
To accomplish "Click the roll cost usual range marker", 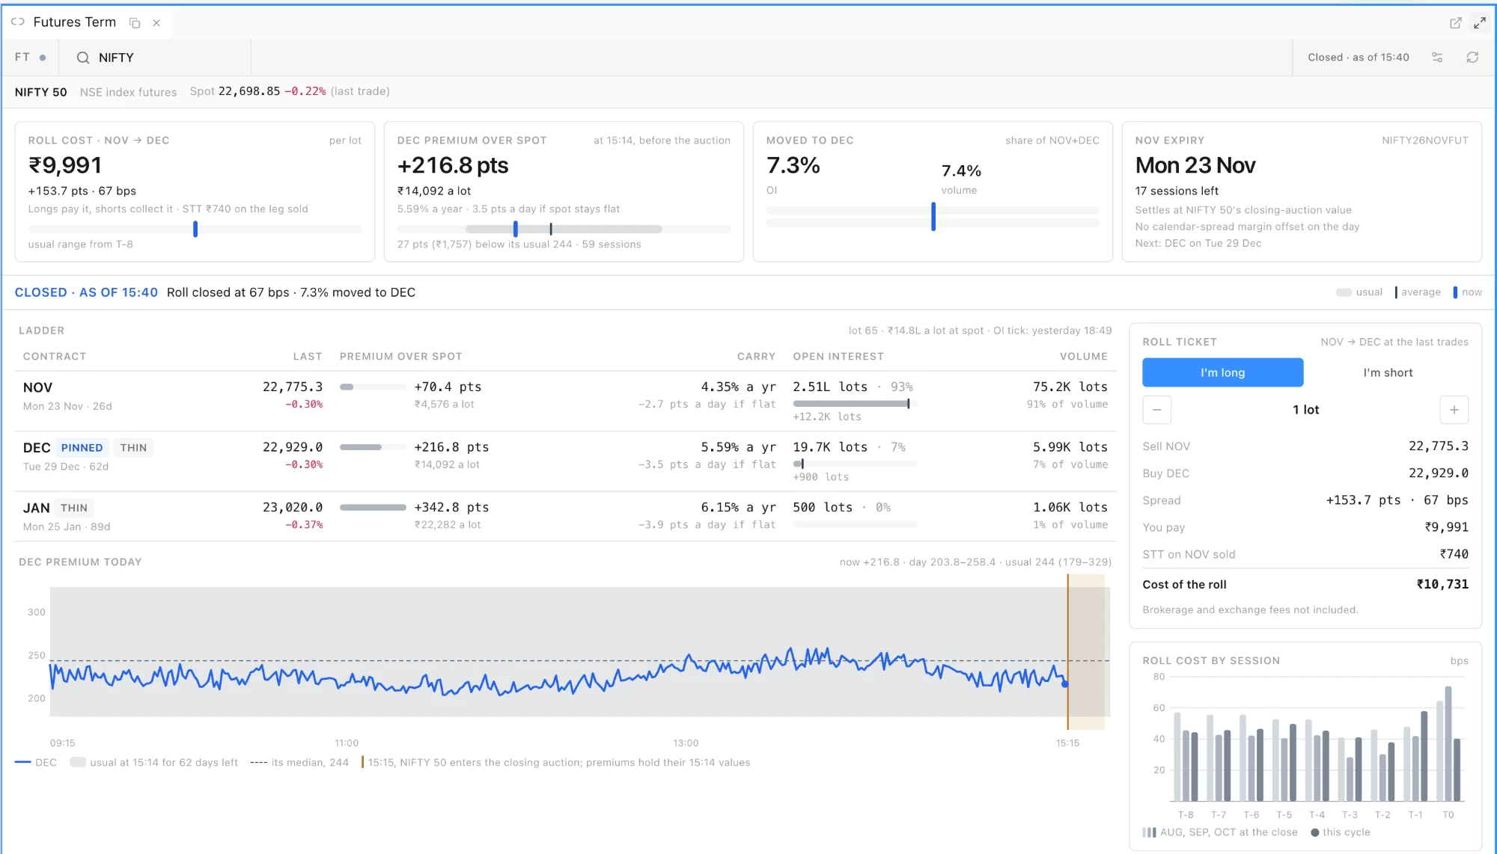I will tap(195, 229).
